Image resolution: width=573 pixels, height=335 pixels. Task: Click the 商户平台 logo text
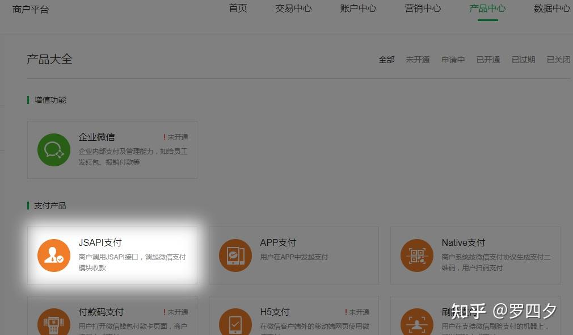[31, 9]
